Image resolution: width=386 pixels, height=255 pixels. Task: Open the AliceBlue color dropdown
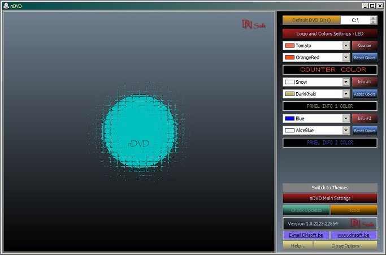click(x=346, y=131)
